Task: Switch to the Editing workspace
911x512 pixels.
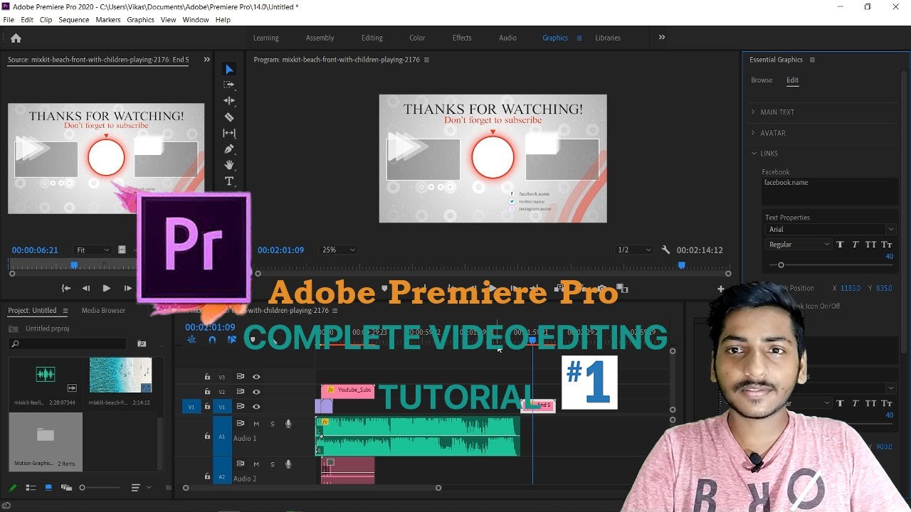Action: coord(372,38)
